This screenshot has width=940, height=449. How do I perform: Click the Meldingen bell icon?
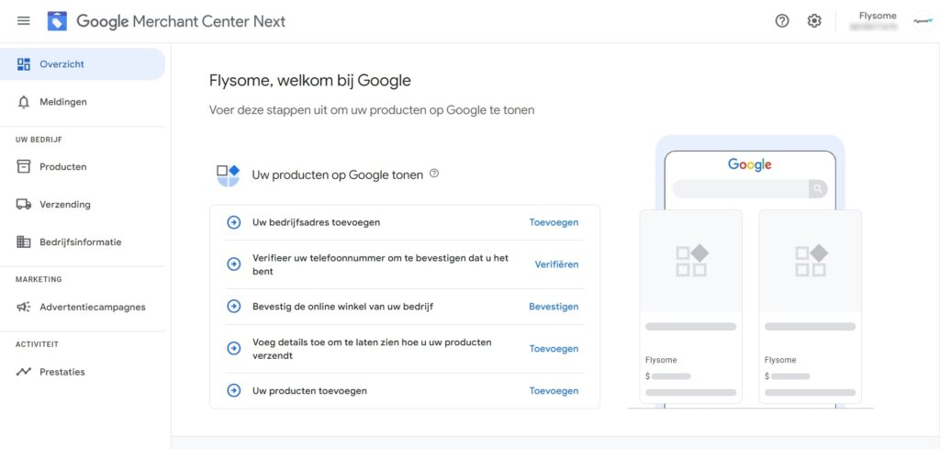coord(23,102)
